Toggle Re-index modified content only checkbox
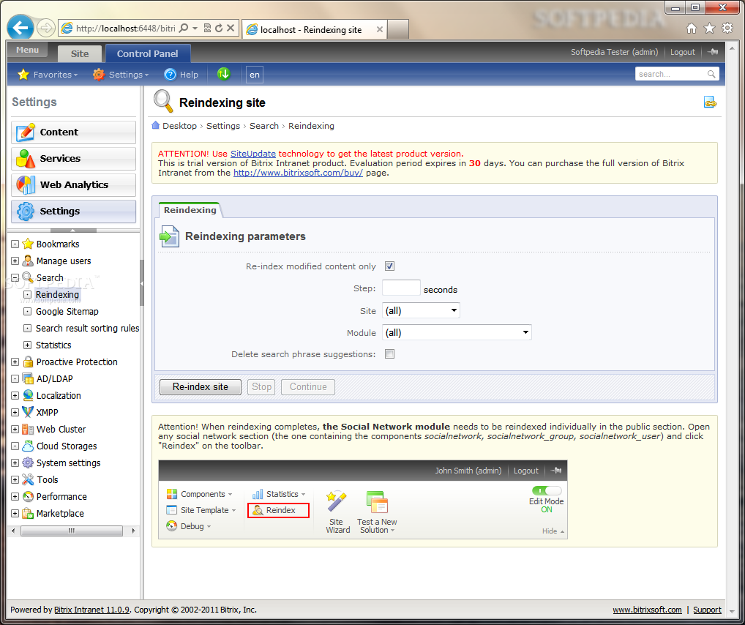Screen dimensions: 745x625 pos(389,266)
